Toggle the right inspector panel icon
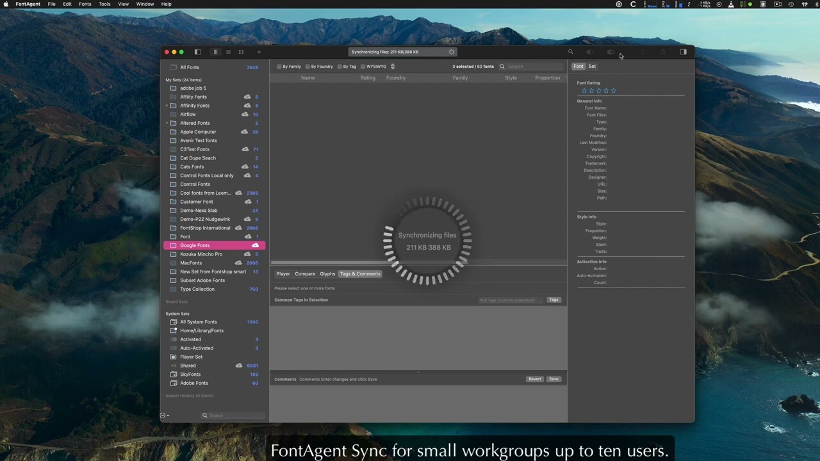Screen dimensions: 820x461 (683, 52)
